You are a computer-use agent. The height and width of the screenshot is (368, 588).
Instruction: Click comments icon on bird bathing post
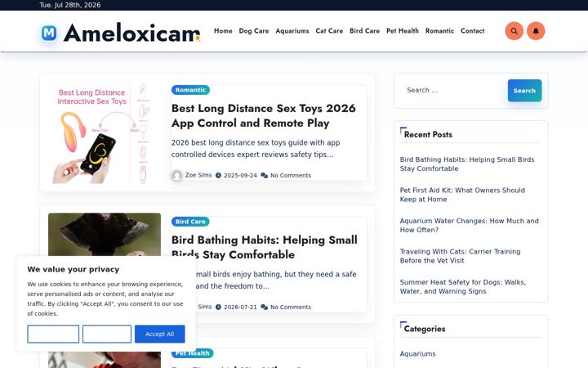tap(264, 307)
